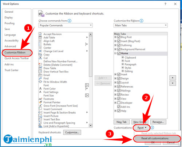
Task: Uncheck the Review tab checkbox
Action: (x=119, y=94)
